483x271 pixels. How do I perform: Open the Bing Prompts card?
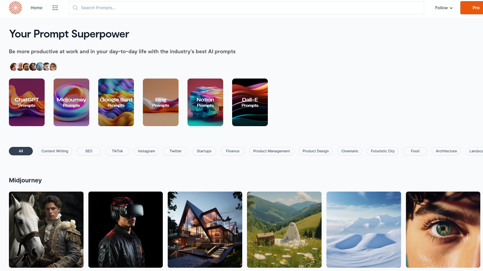click(161, 102)
